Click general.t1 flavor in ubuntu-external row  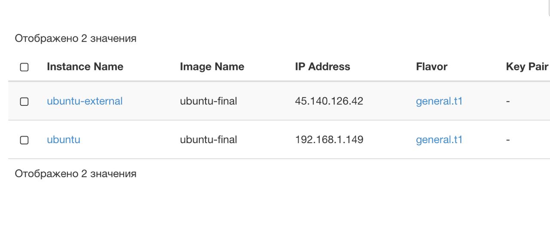pyautogui.click(x=439, y=102)
